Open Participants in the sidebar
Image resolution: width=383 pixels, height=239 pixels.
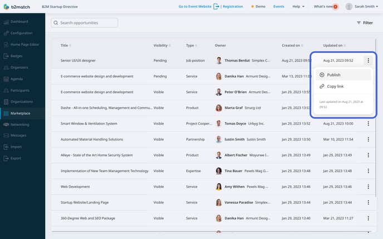pyautogui.click(x=17, y=90)
